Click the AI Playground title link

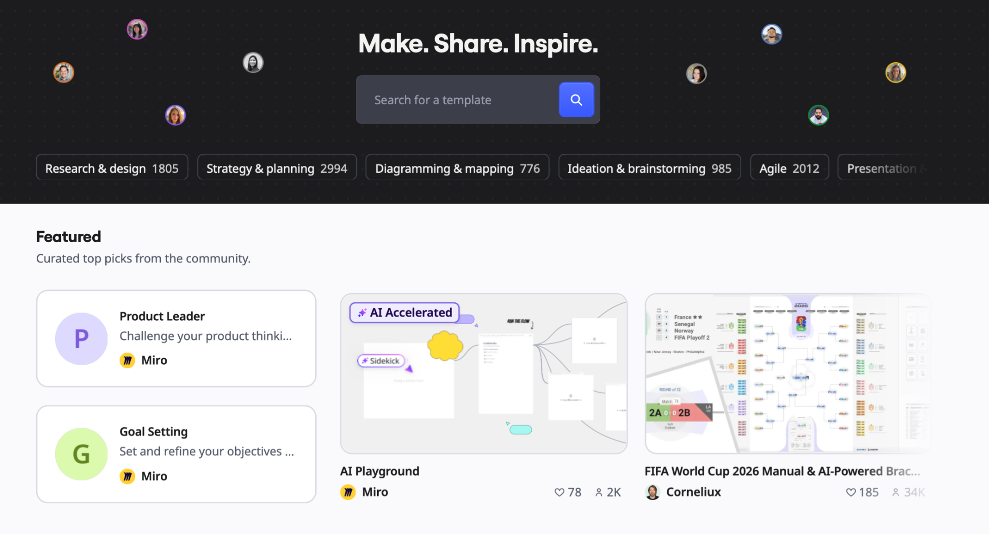tap(380, 471)
